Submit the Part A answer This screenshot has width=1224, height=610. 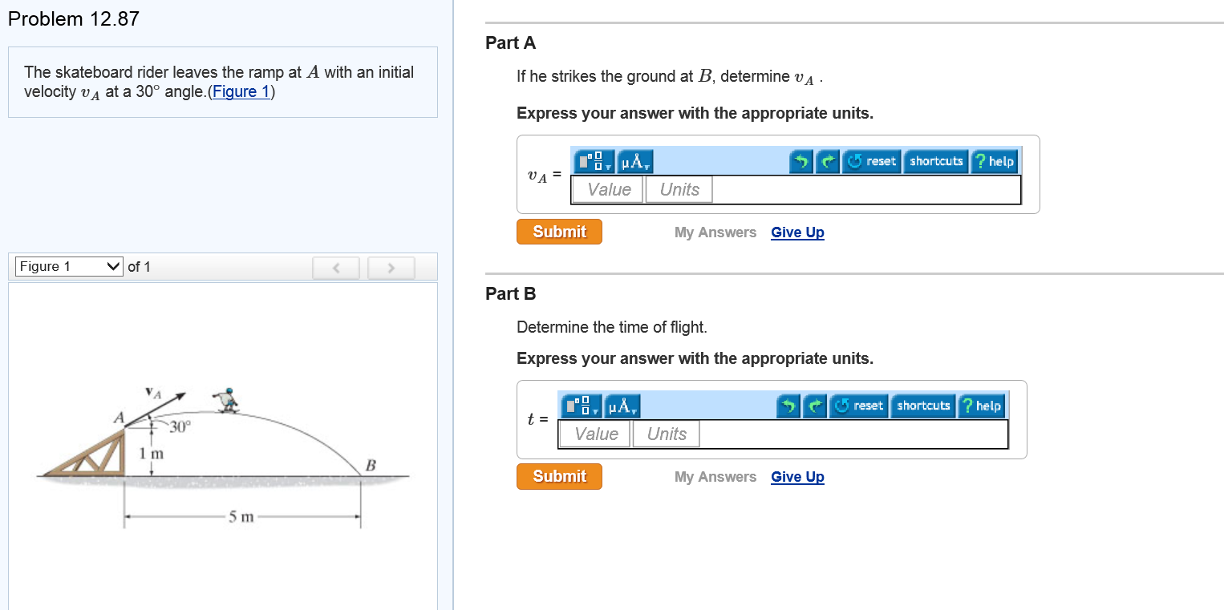tap(559, 232)
